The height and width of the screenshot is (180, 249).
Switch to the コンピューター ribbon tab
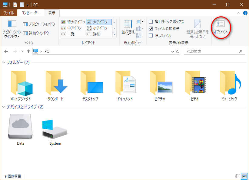(x=30, y=13)
